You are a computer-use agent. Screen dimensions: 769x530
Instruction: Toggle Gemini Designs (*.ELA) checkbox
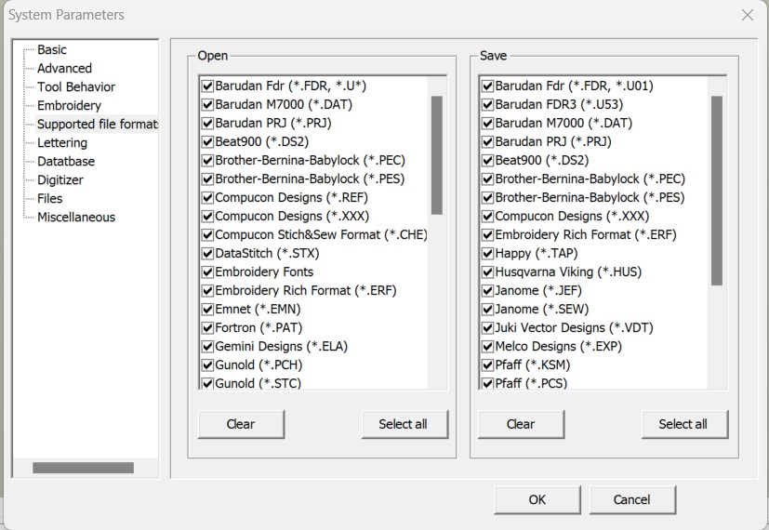click(207, 347)
